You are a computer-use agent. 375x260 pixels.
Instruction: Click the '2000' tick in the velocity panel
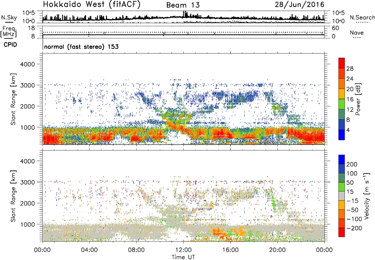pyautogui.click(x=28, y=203)
